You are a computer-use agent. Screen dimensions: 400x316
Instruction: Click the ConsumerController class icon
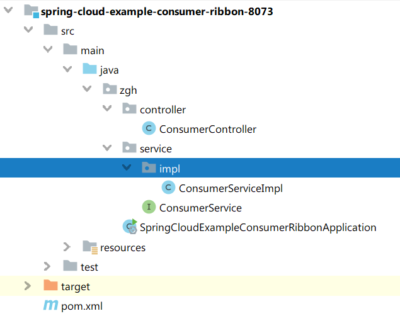point(149,128)
